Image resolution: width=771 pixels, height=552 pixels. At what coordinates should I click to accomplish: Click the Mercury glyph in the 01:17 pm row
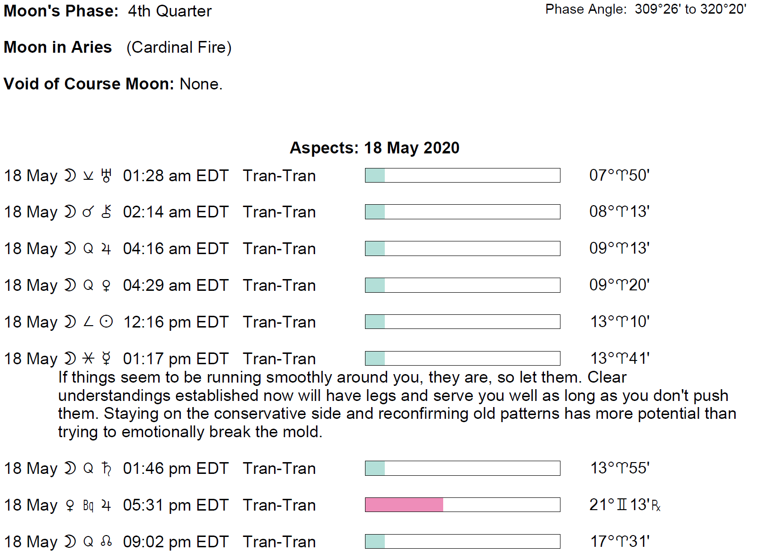tap(106, 359)
